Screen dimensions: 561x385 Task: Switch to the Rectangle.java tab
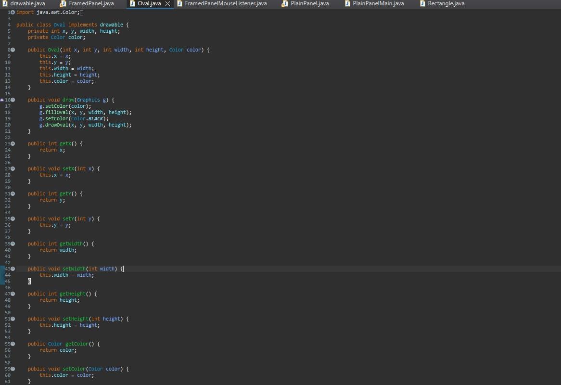click(442, 3)
